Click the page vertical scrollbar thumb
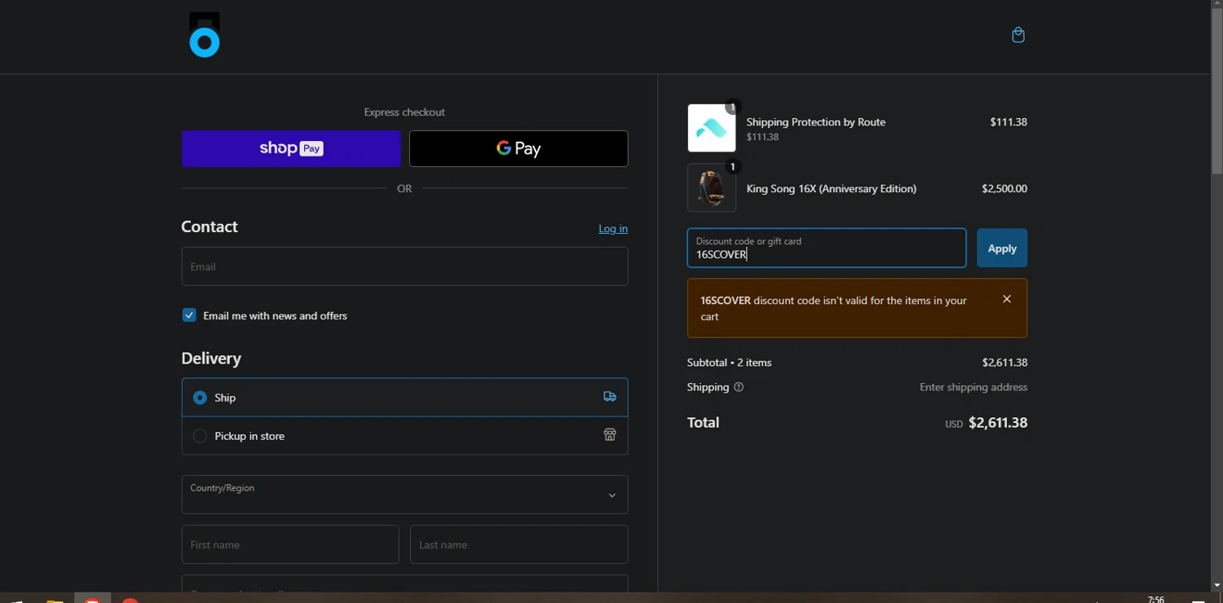 (1216, 91)
